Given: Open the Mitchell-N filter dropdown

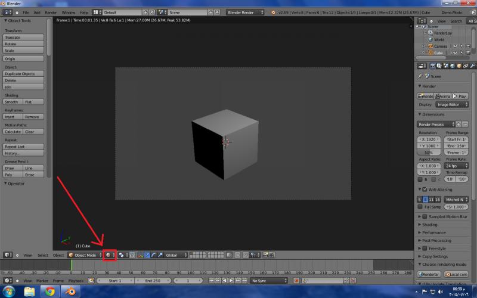Looking at the screenshot, I should pos(456,200).
